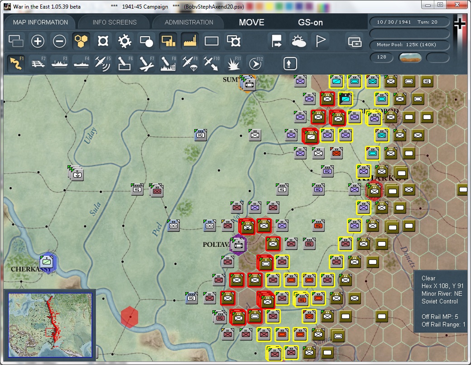471x365 pixels.
Task: Click the Zoom out minus icon
Action: click(x=59, y=41)
